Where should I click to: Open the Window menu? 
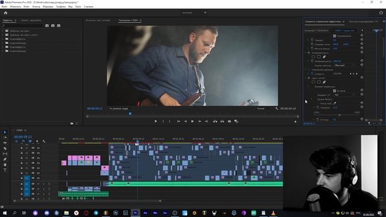point(78,7)
